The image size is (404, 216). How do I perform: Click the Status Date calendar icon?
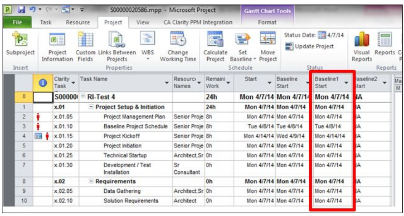[x=322, y=35]
